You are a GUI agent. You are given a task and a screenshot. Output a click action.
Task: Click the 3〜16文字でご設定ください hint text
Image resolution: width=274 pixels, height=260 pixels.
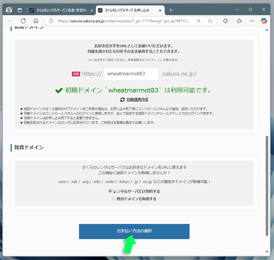click(134, 60)
